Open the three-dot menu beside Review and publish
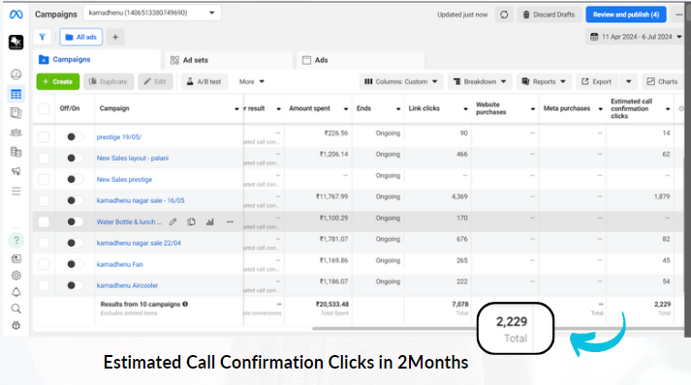Screen dimensions: 691x385 [x=679, y=15]
